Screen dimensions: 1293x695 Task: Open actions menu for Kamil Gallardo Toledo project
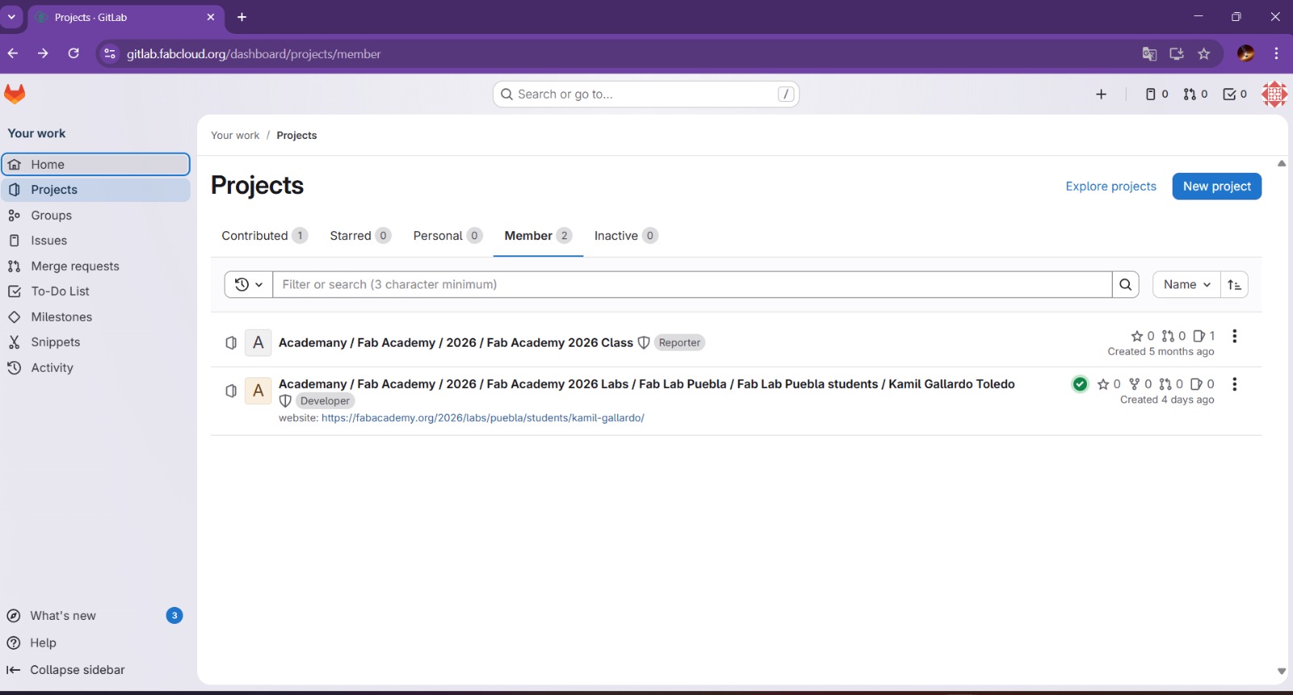1234,384
